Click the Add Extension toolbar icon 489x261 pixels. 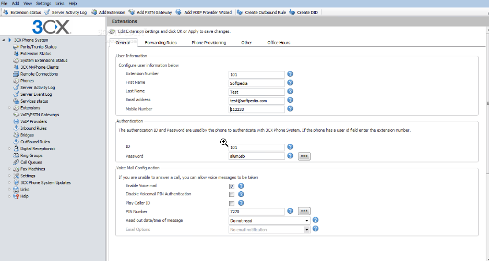[94, 12]
